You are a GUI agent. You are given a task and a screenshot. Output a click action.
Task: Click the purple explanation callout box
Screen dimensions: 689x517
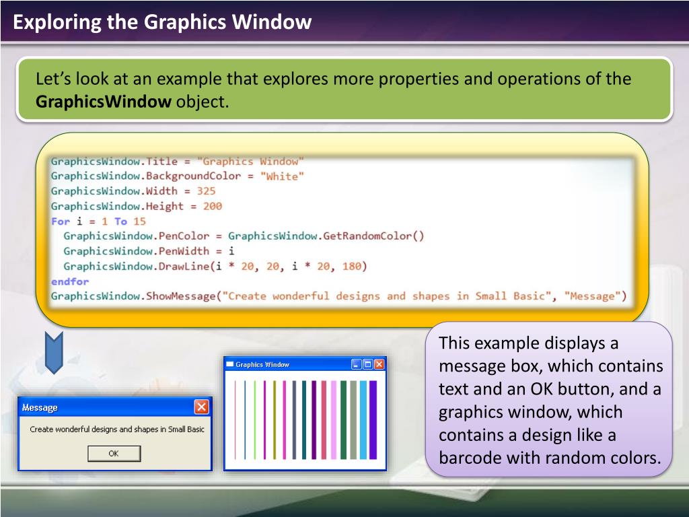click(549, 399)
